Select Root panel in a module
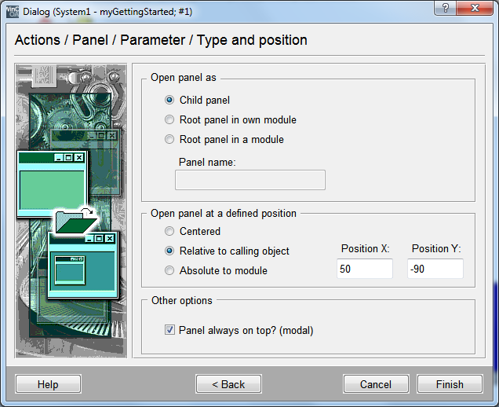The height and width of the screenshot is (407, 499). tap(169, 140)
